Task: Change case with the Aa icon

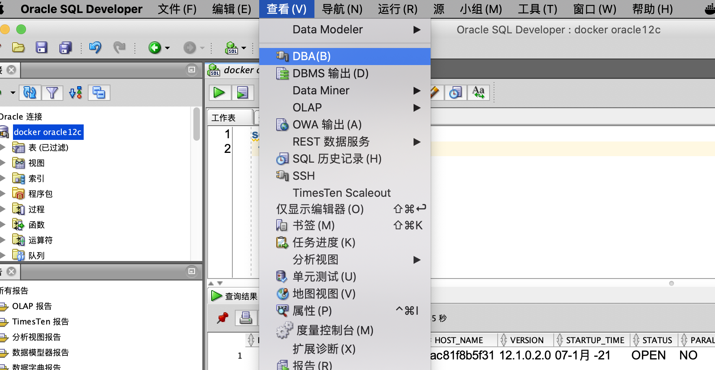Action: 479,92
